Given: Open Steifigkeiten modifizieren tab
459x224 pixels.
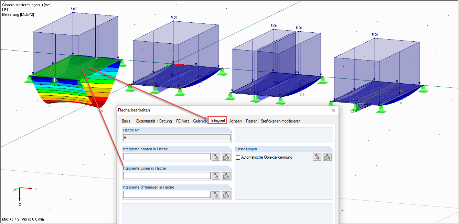Looking at the screenshot, I should pyautogui.click(x=280, y=121).
